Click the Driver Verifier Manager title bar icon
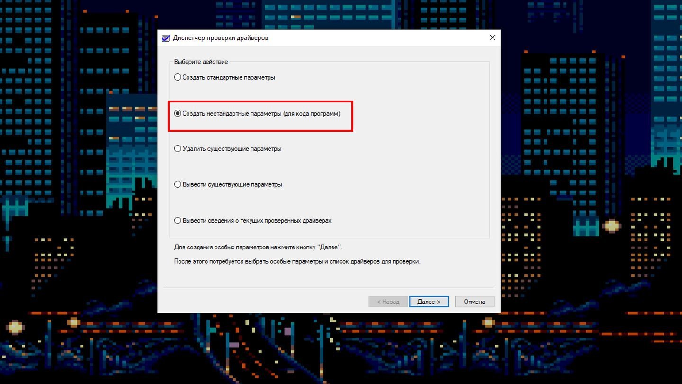Screen dimensions: 682x384 166,38
